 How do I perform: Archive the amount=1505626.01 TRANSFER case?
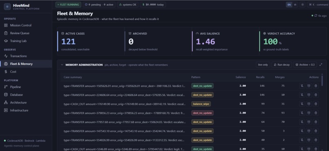pyautogui.click(x=309, y=86)
